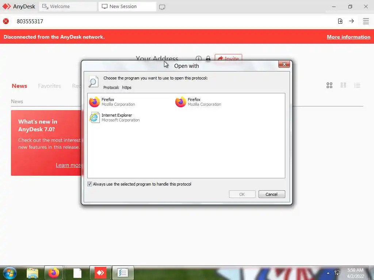Screen dimensions: 374x280
Task: Click the What's new in AnyDesk 7.0 card
Action: [x=46, y=143]
